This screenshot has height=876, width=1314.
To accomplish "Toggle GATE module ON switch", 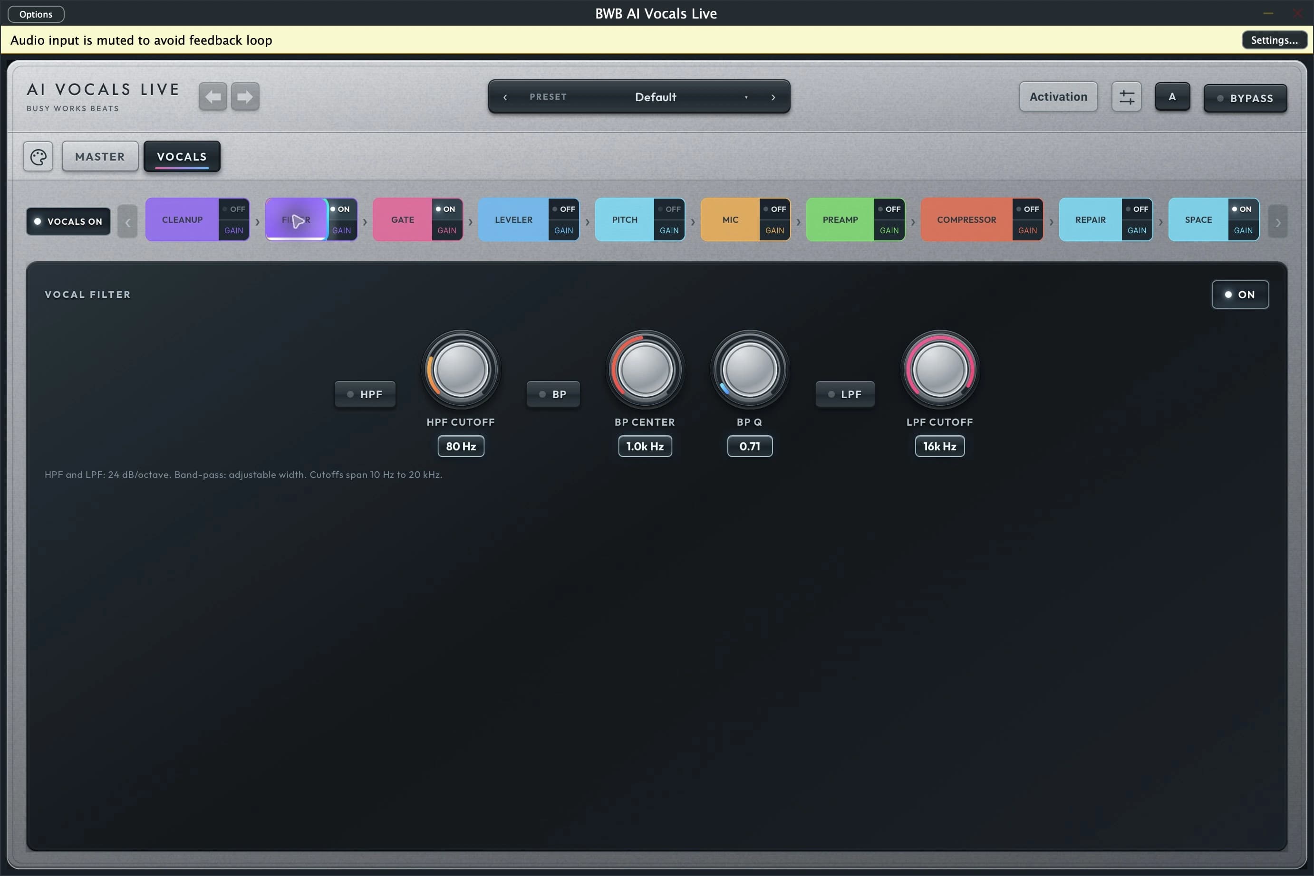I will (x=446, y=209).
